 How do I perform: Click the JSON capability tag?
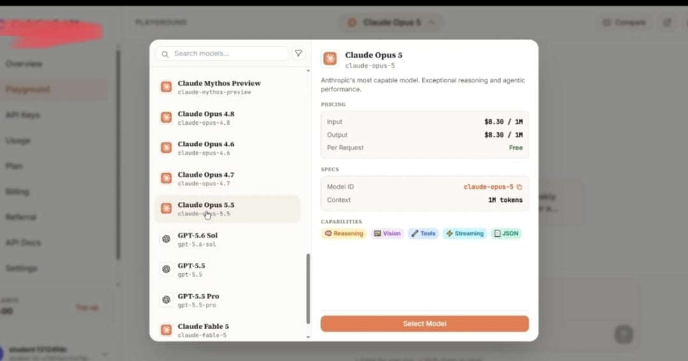click(x=506, y=234)
